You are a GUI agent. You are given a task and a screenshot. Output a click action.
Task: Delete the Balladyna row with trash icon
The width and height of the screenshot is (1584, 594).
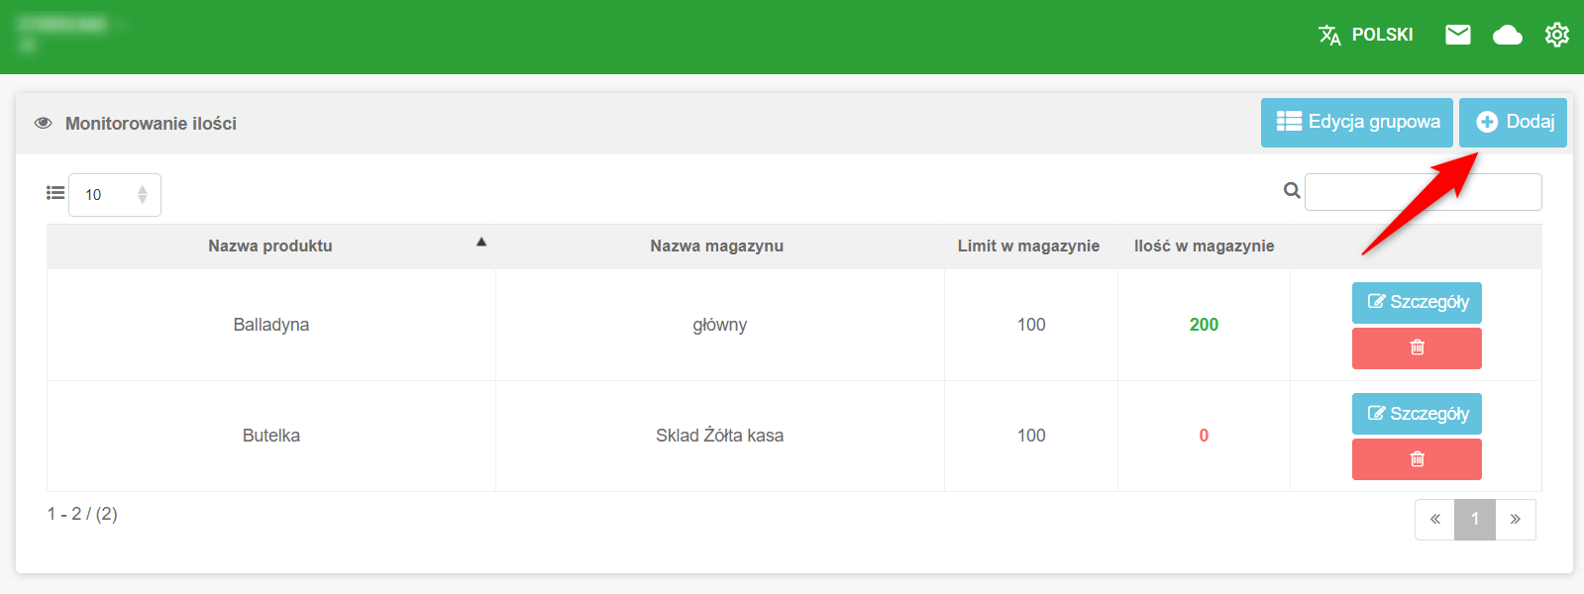(1417, 347)
